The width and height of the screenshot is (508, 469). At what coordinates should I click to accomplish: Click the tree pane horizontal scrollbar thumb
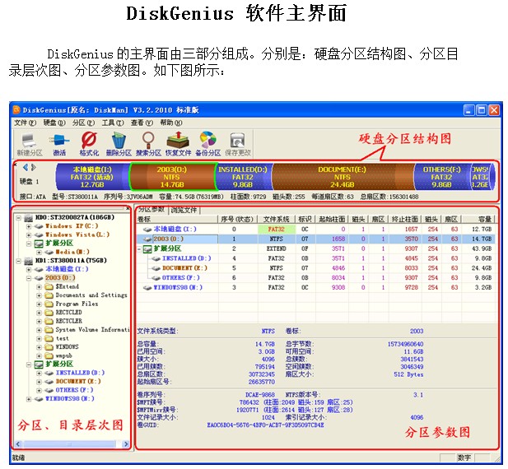click(x=70, y=444)
